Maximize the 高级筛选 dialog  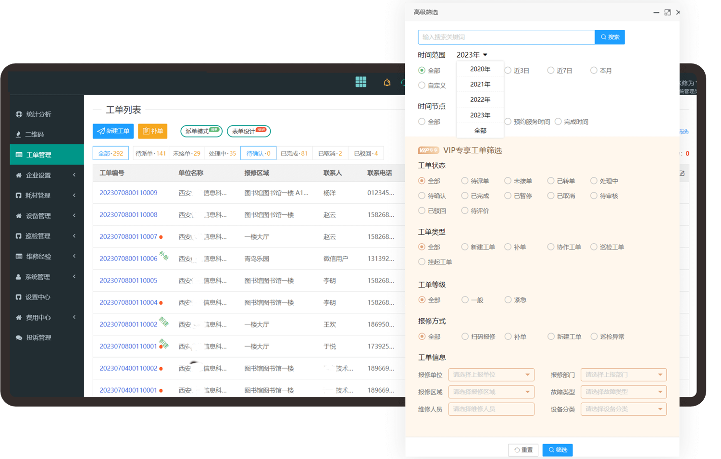pos(667,12)
